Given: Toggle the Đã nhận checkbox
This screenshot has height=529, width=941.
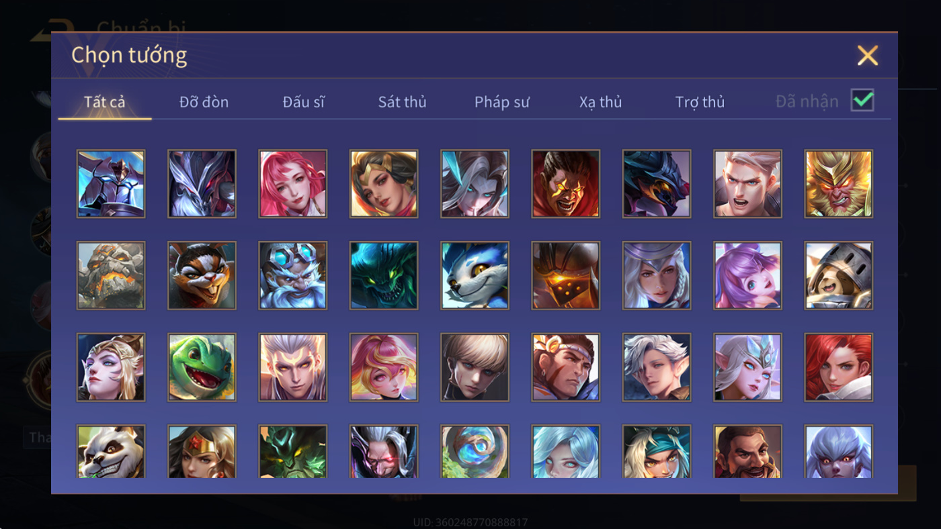Looking at the screenshot, I should (x=862, y=101).
